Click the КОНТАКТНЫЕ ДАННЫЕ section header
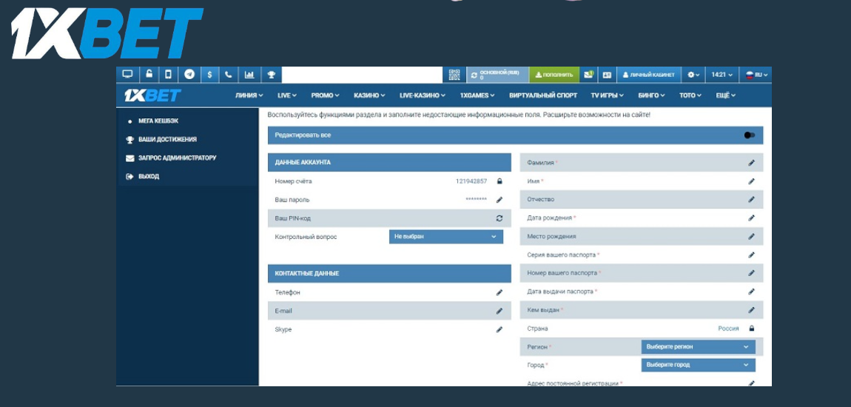The image size is (851, 407). tap(389, 274)
